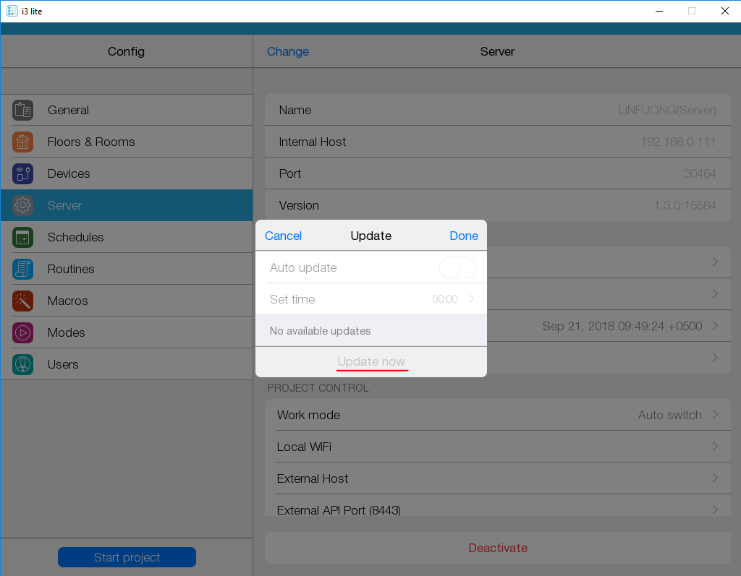Click Done in the Update dialog

click(x=463, y=236)
